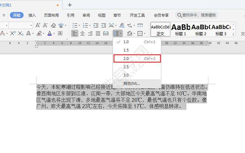The height and width of the screenshot is (153, 245).
Task: Apply the 正文 style
Action: click(160, 29)
